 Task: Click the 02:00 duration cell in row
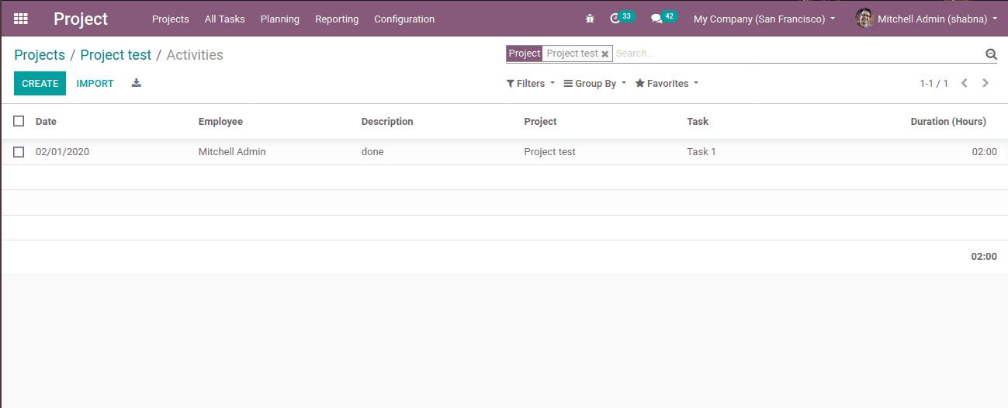click(984, 152)
